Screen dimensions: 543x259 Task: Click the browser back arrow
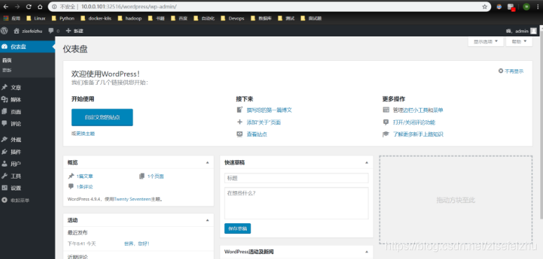6,6
